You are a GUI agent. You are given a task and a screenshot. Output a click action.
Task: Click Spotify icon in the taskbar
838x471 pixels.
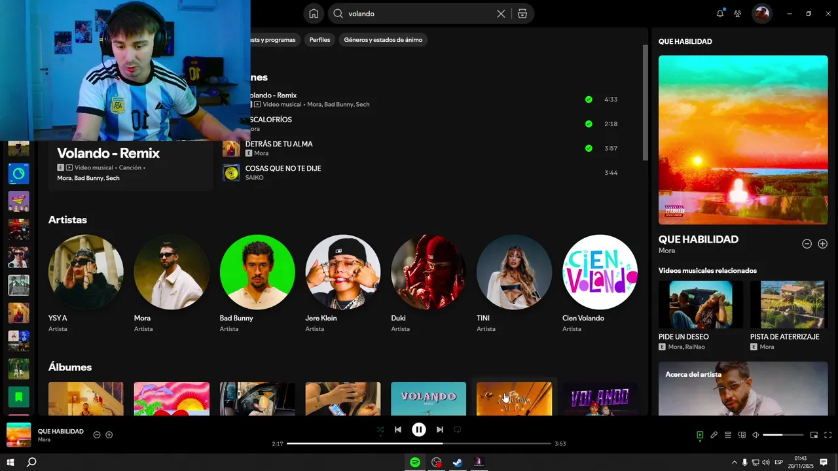[415, 462]
